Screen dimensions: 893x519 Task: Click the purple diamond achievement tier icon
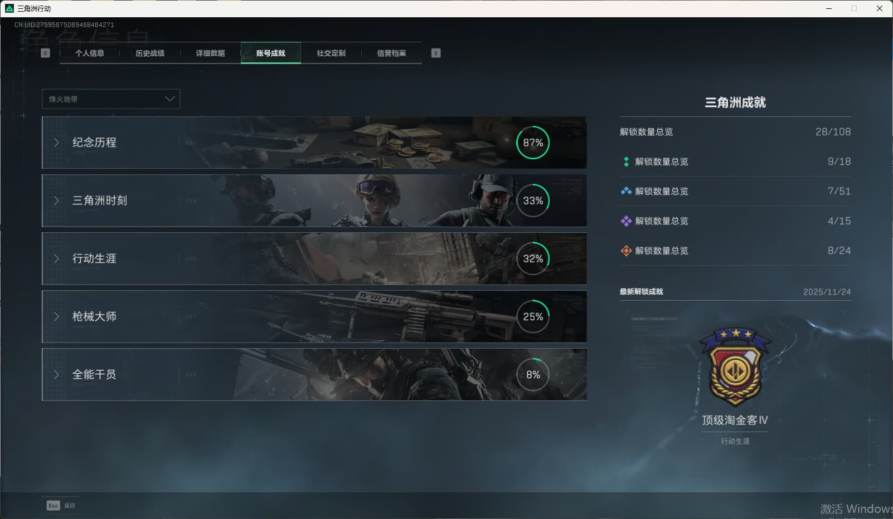(x=626, y=221)
